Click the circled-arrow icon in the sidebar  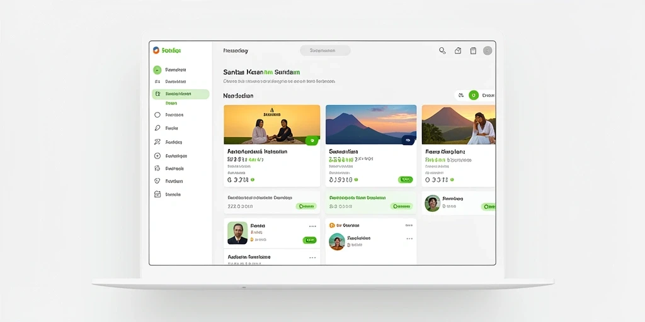pos(157,156)
